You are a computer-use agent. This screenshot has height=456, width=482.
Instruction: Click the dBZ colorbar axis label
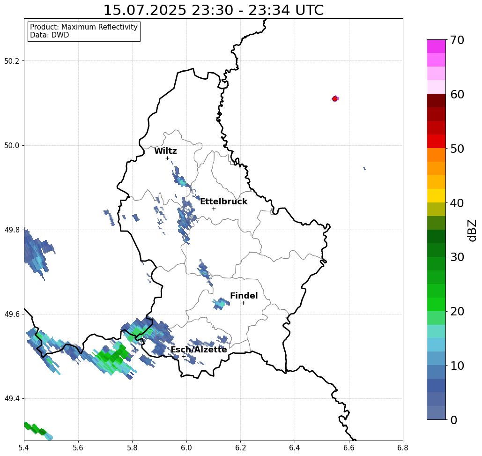(x=472, y=230)
